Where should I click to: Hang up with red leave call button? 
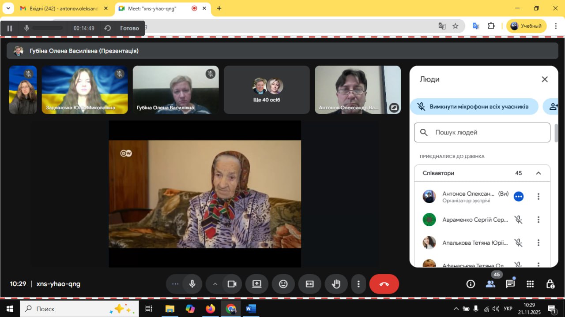(384, 284)
